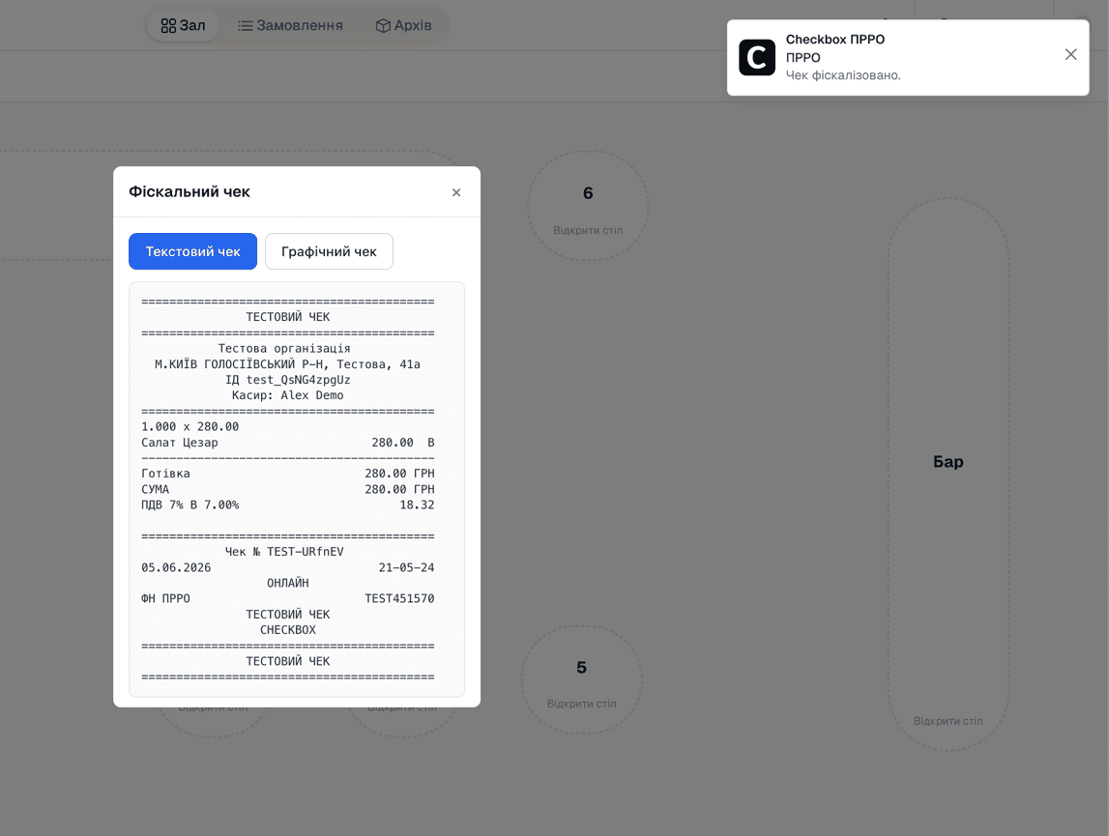Click the Салат Цезар receipt line
The width and height of the screenshot is (1109, 836).
(288, 443)
